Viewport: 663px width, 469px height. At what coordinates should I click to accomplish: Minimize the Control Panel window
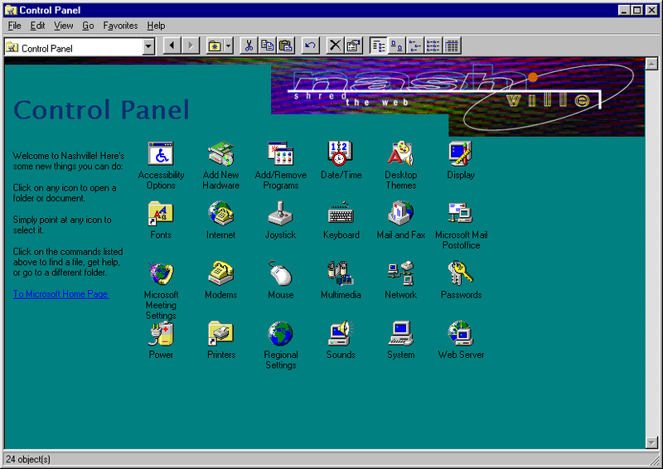point(624,10)
